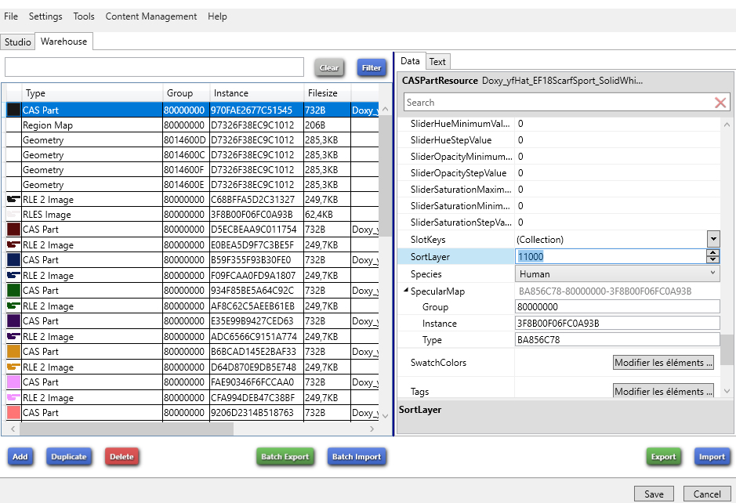Click purple scarf thumbnail of RLE 2 Image ADC6566C9151A774
736x503 pixels.
(x=13, y=336)
